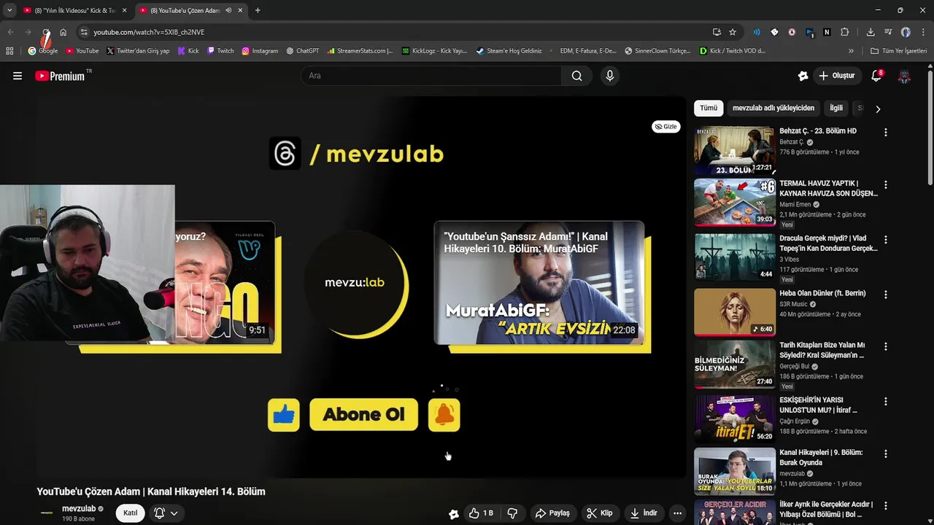The image size is (934, 525).
Task: Download the video with İndir
Action: [644, 513]
